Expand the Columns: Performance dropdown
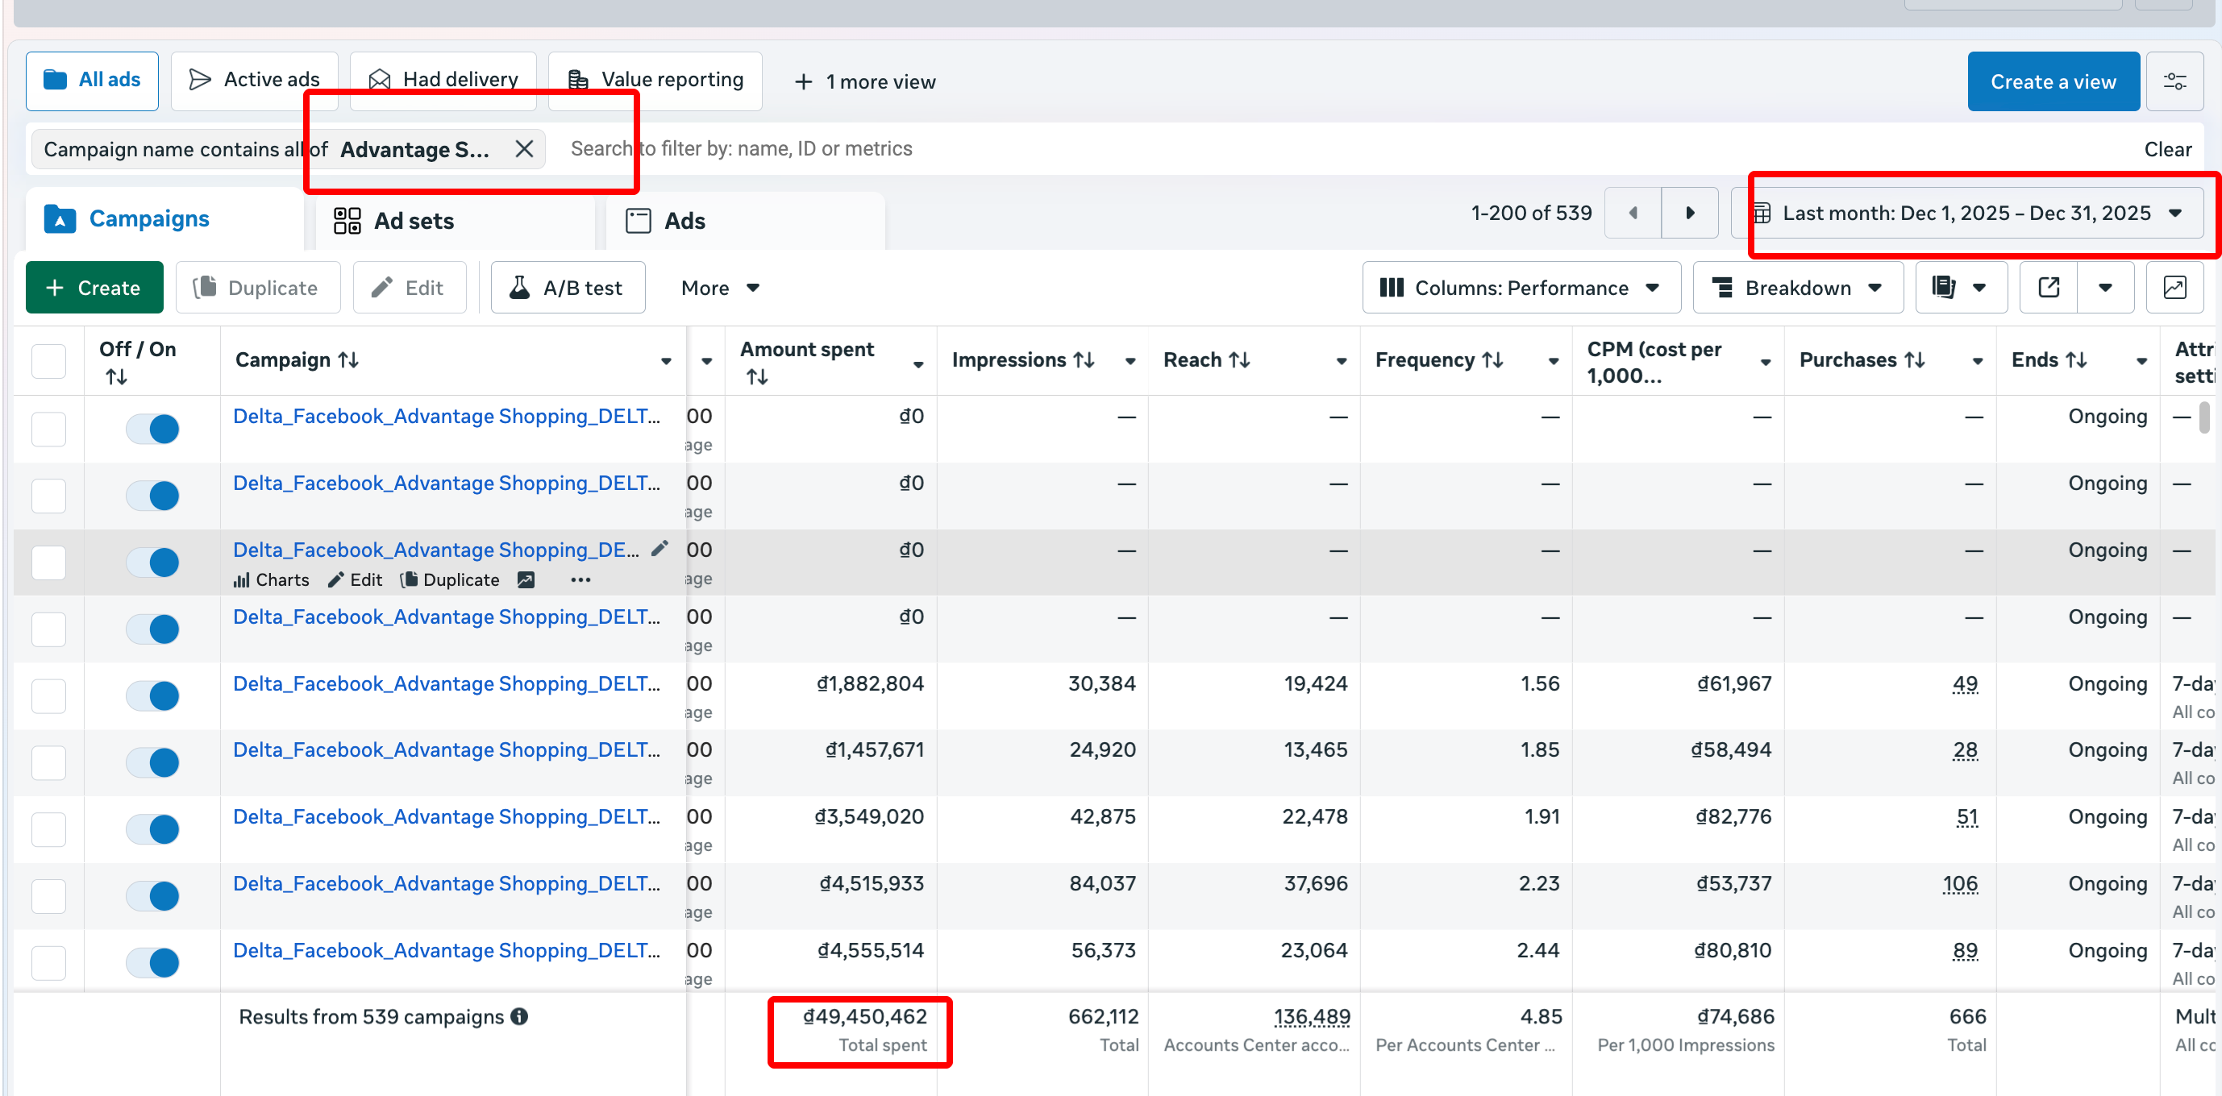The height and width of the screenshot is (1096, 2222). coord(1521,288)
